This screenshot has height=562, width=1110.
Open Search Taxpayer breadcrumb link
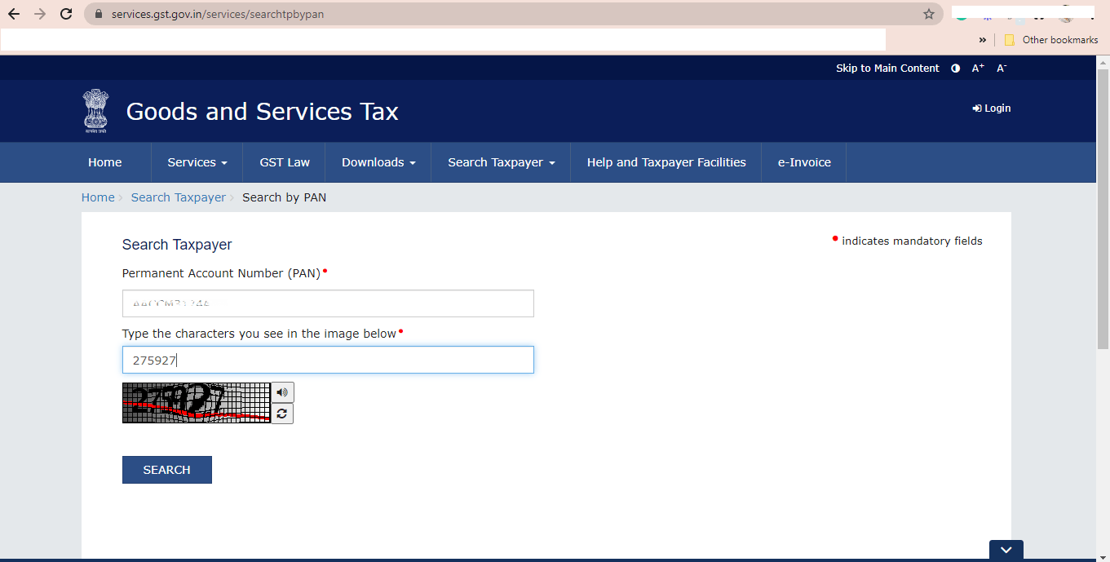tap(178, 197)
